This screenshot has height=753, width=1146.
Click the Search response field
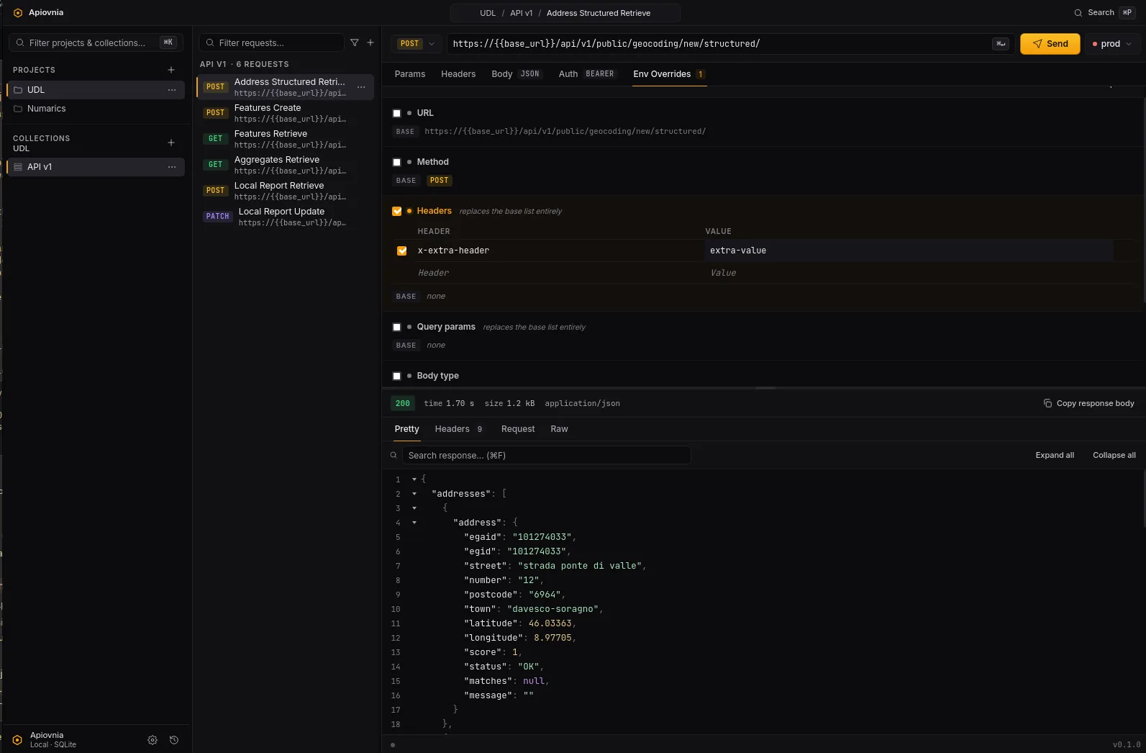click(x=547, y=456)
